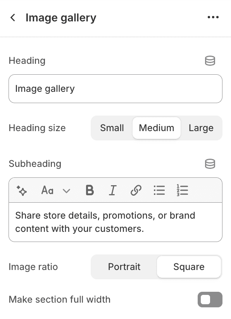
Task: Apply numbered list in Subheading editor
Action: point(183,190)
